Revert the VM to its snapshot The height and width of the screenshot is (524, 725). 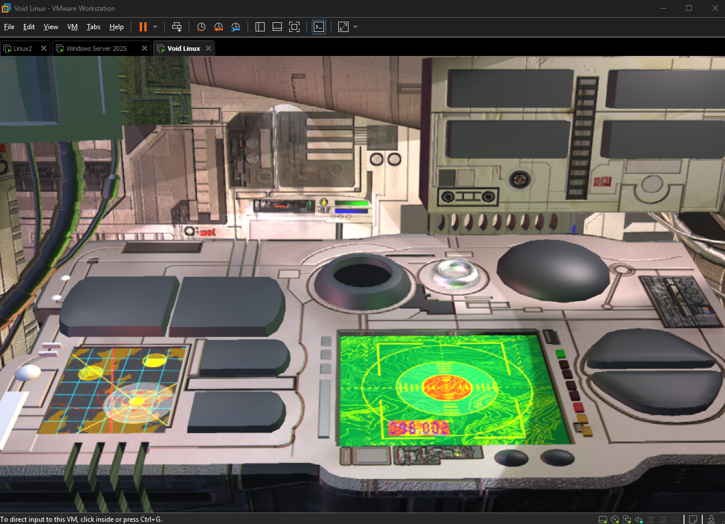pos(218,27)
